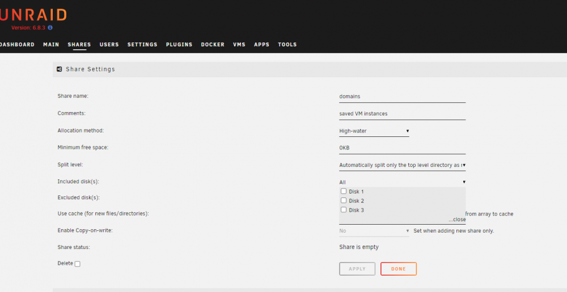
Task: Click the Apply button
Action: (x=357, y=269)
